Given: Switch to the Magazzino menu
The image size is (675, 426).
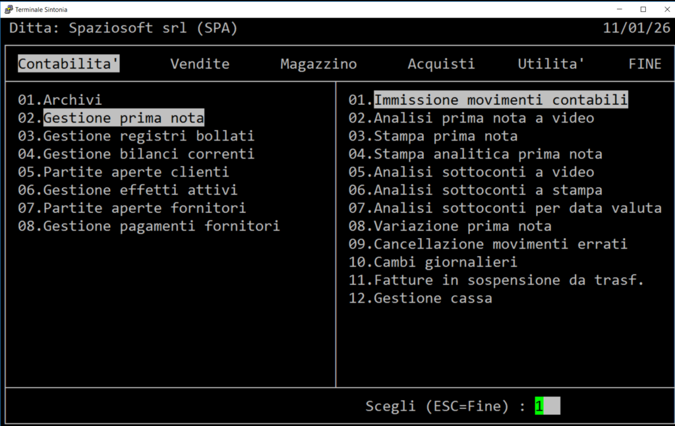Looking at the screenshot, I should (x=318, y=64).
